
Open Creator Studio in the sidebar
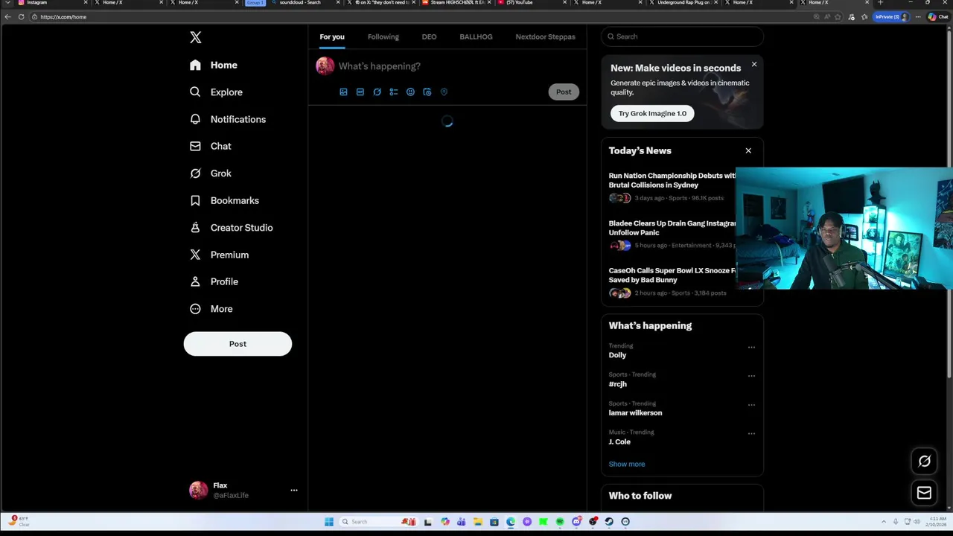(232, 228)
